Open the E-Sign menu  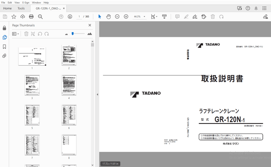coord(26,3)
